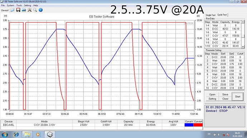247x138 pixels.
Task: Click Run Data scrollbar down arrow
Action: click(x=243, y=47)
